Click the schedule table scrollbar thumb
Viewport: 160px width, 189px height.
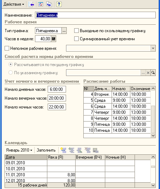pyautogui.click(x=153, y=119)
